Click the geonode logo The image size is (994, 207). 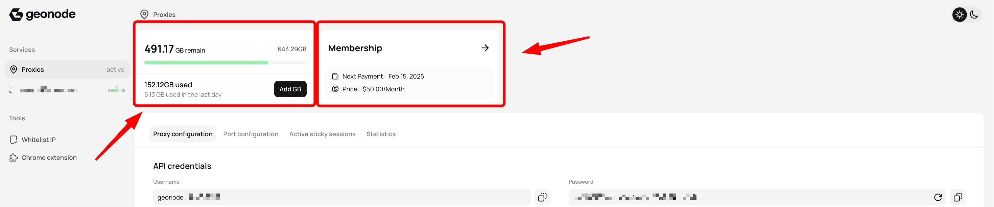43,14
